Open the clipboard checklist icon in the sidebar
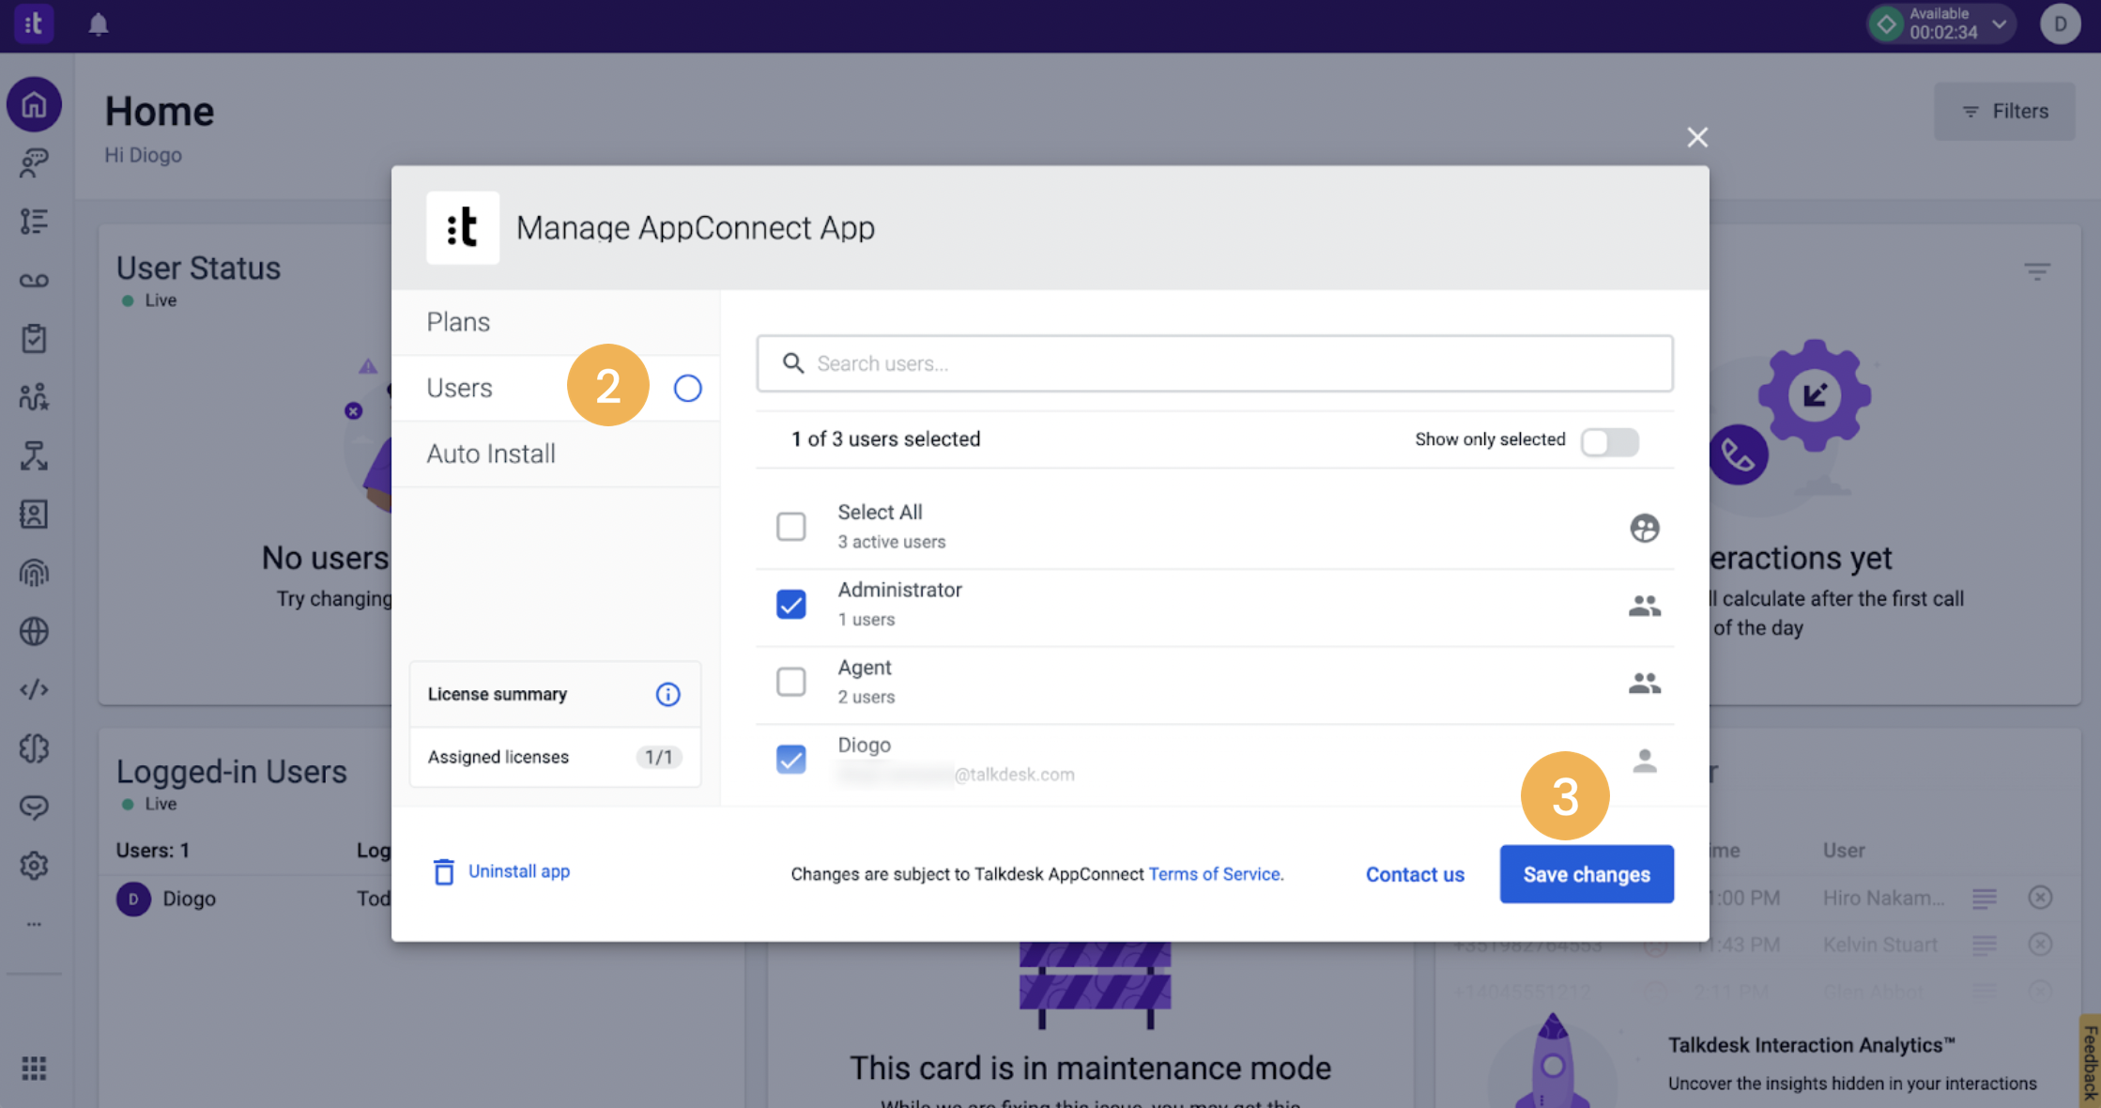Viewport: 2101px width, 1108px height. coord(34,338)
